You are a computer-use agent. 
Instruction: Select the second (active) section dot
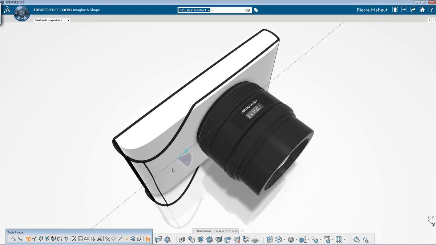[x=220, y=231]
